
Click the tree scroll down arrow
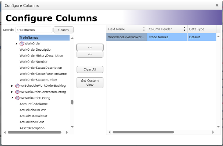click(x=72, y=127)
